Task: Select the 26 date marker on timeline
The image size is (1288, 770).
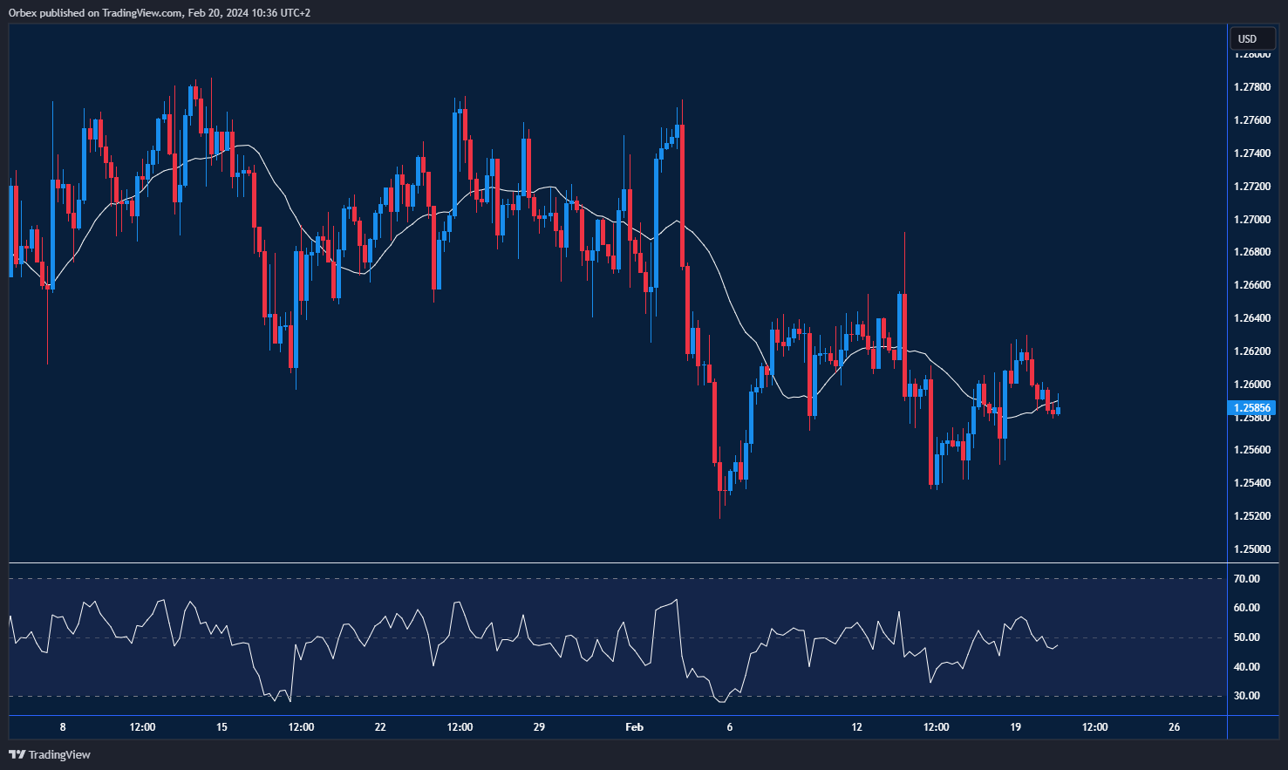Action: tap(1174, 727)
